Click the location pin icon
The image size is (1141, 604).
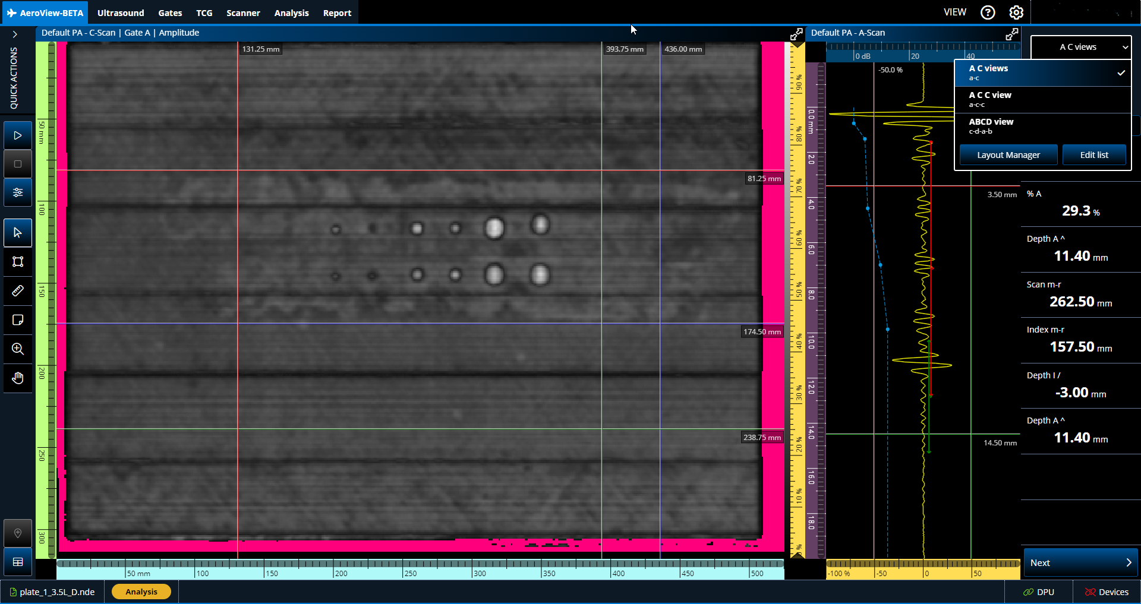point(18,533)
